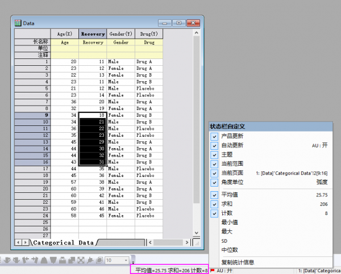Screen dimensions: 341x274
Task: Switch to the Categorical Data sheet tab
Action: pos(63,242)
